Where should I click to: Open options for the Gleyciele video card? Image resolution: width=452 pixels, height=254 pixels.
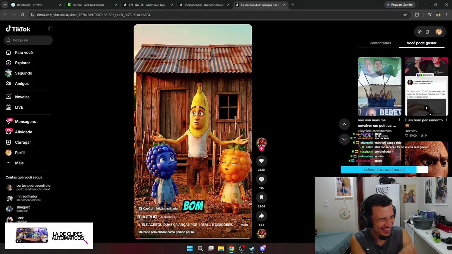click(399, 120)
